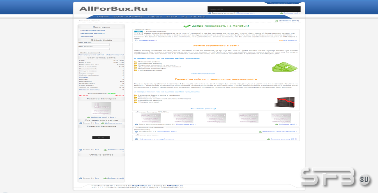Open the Задания (0) category
Viewport: 378px width, 193px height.
tap(87, 37)
